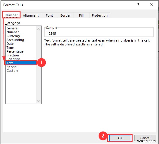Open the Border tab

pos(65,15)
